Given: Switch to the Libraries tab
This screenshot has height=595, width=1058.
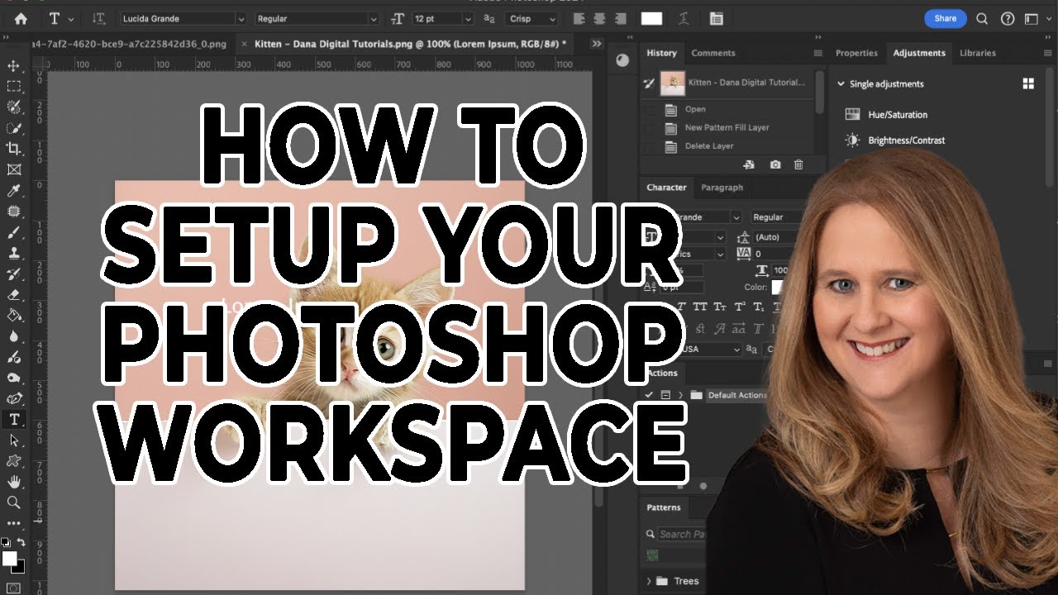Looking at the screenshot, I should [x=978, y=53].
